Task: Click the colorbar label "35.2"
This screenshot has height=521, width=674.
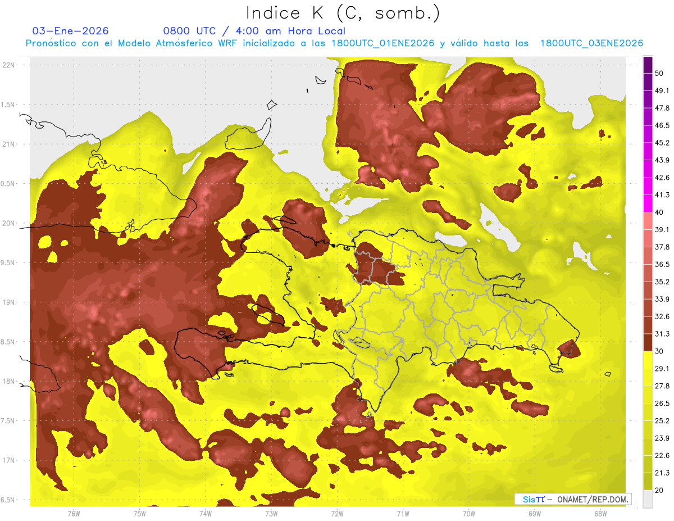Action: (x=663, y=282)
